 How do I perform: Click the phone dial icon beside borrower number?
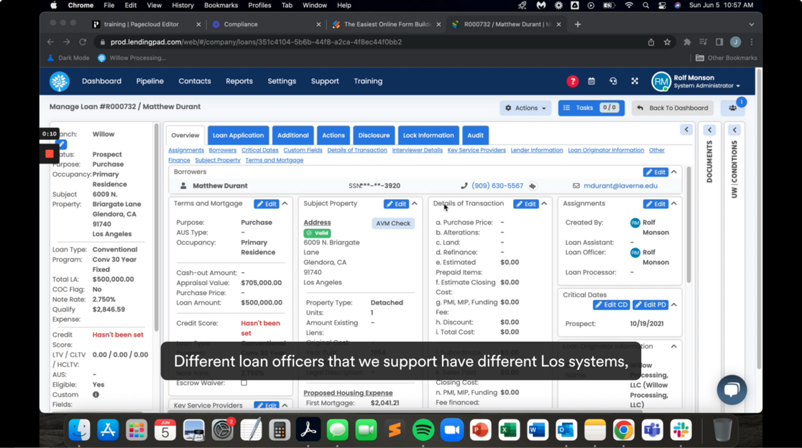[533, 186]
